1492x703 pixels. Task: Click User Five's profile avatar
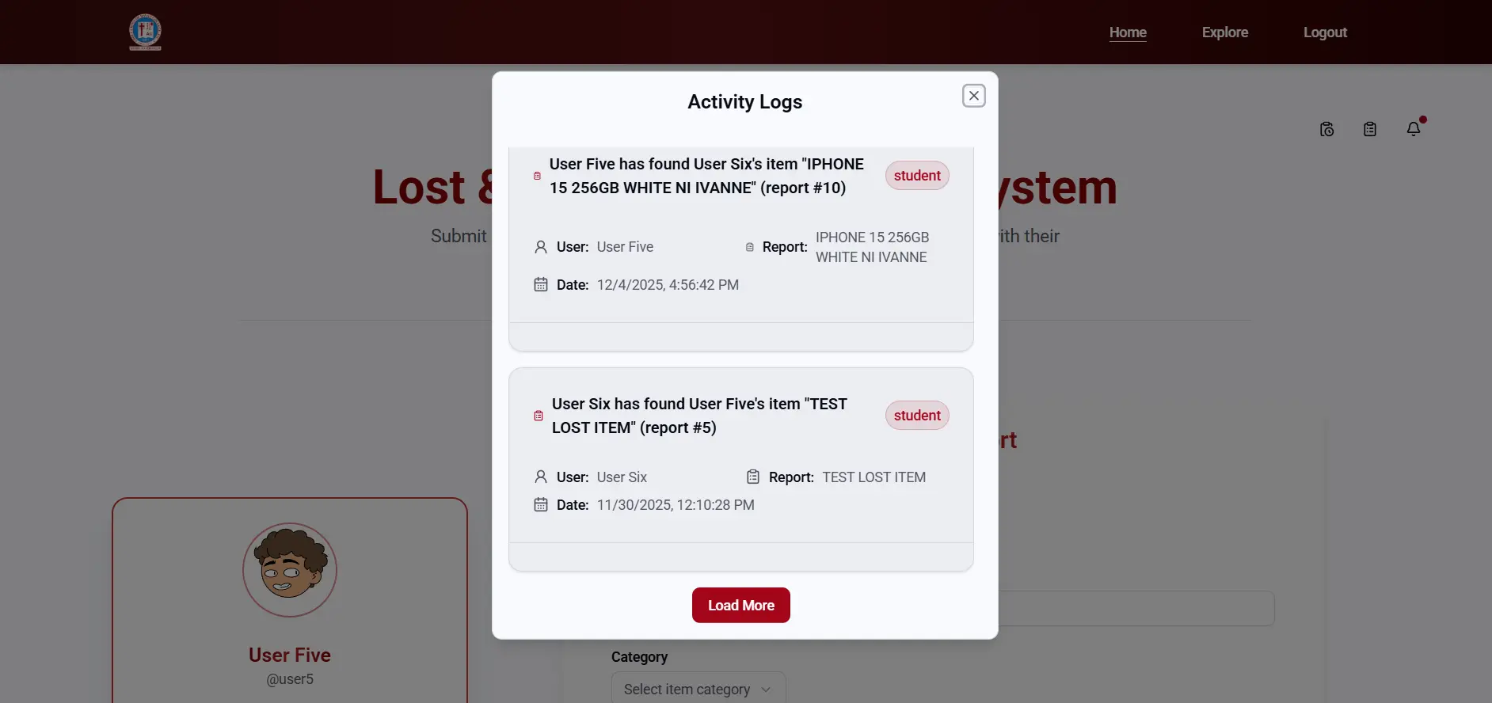tap(290, 570)
